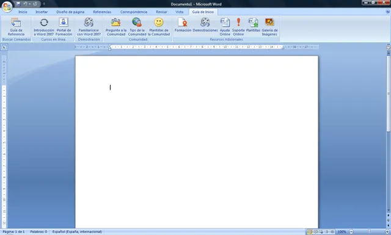Open Word help question mark icon

pos(388,12)
